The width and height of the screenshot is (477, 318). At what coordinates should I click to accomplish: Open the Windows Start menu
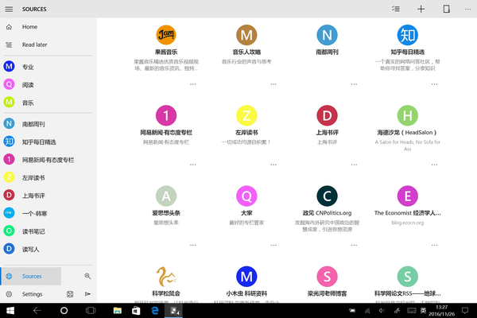click(x=10, y=311)
